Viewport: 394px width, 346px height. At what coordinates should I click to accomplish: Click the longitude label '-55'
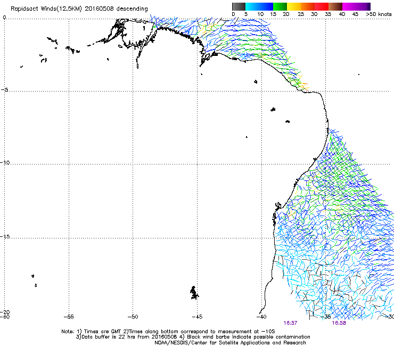click(x=69, y=317)
